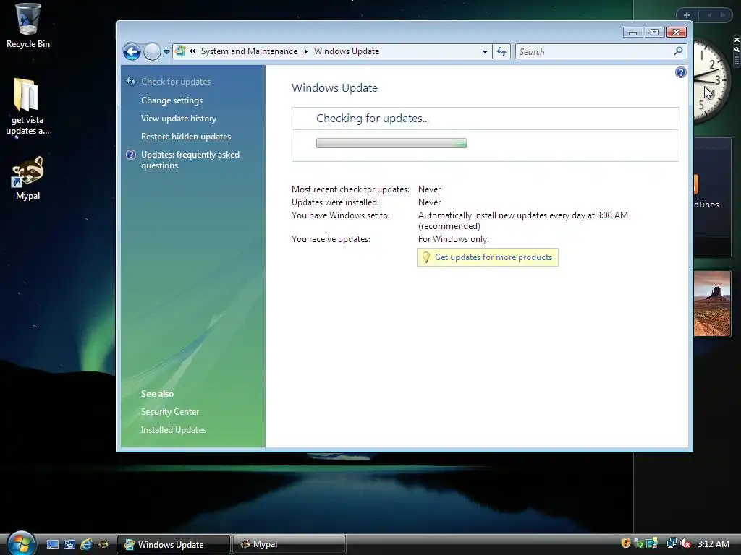The width and height of the screenshot is (741, 555).
Task: Open the Start menu orb
Action: tap(21, 543)
